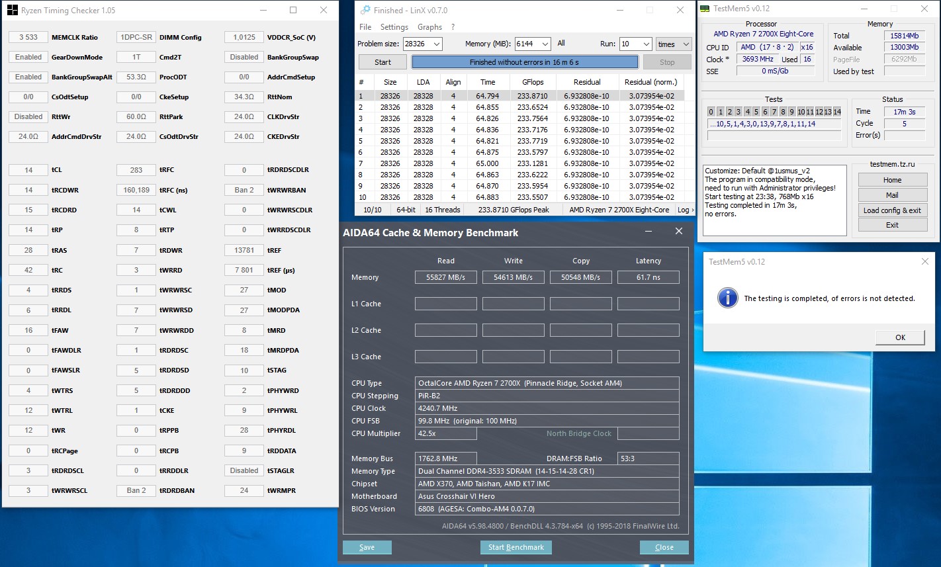941x567 pixels.
Task: Click the MEMCLK Ratio value 3 533
Action: point(28,37)
